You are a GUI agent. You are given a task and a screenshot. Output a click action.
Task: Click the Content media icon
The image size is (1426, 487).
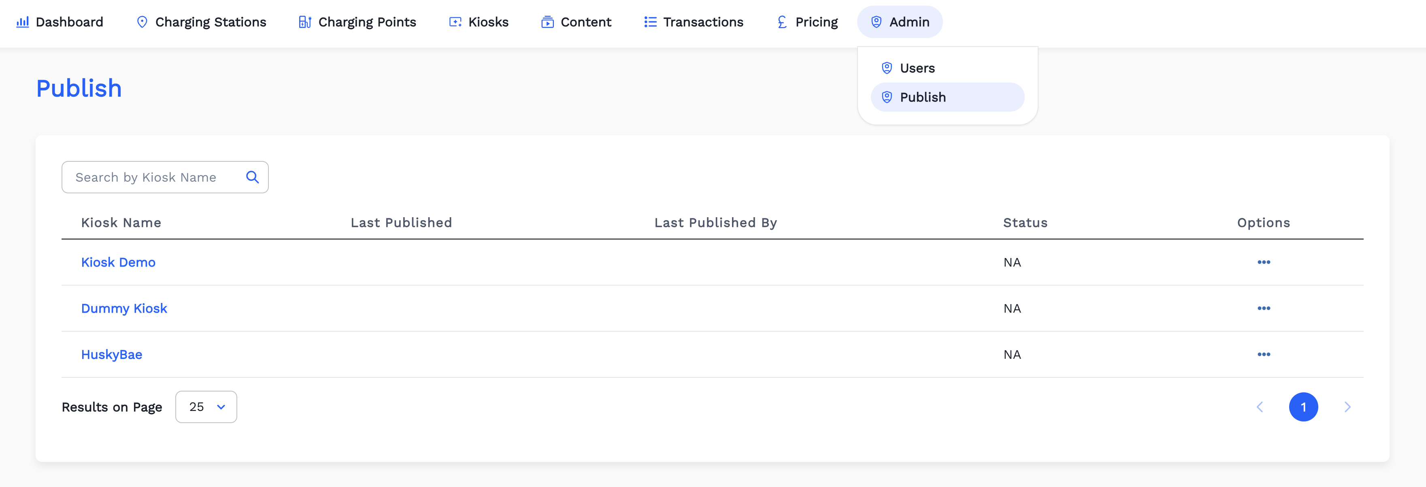[x=547, y=22]
